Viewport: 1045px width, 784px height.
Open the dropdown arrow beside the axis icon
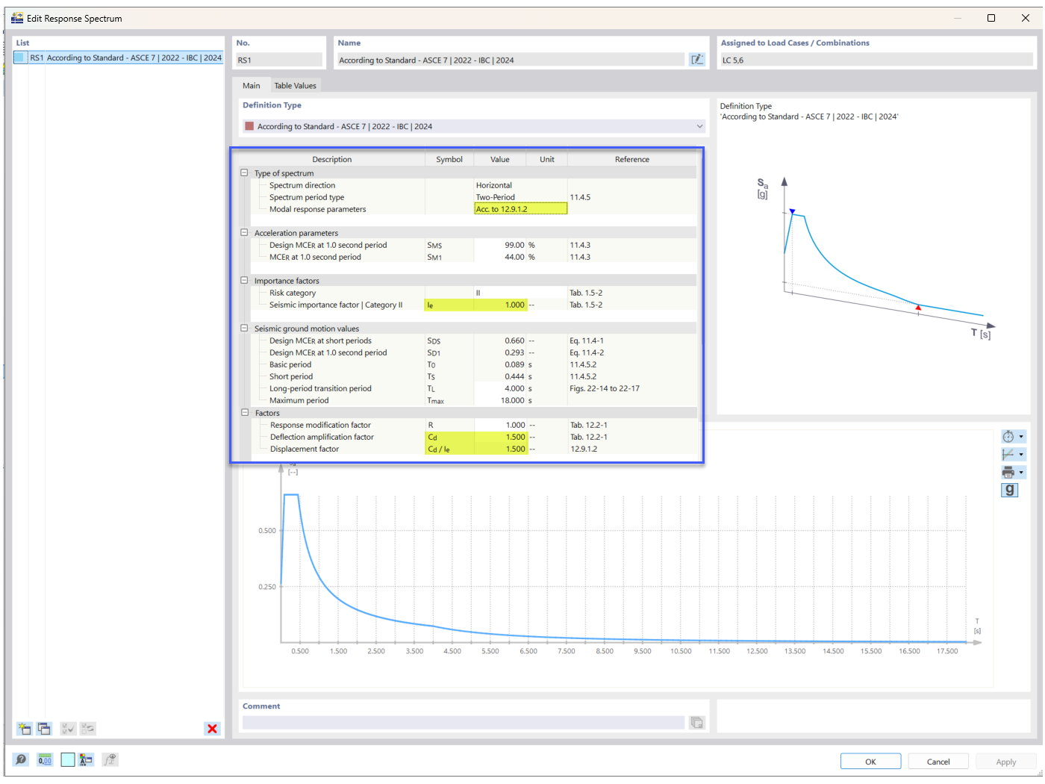tap(1021, 454)
